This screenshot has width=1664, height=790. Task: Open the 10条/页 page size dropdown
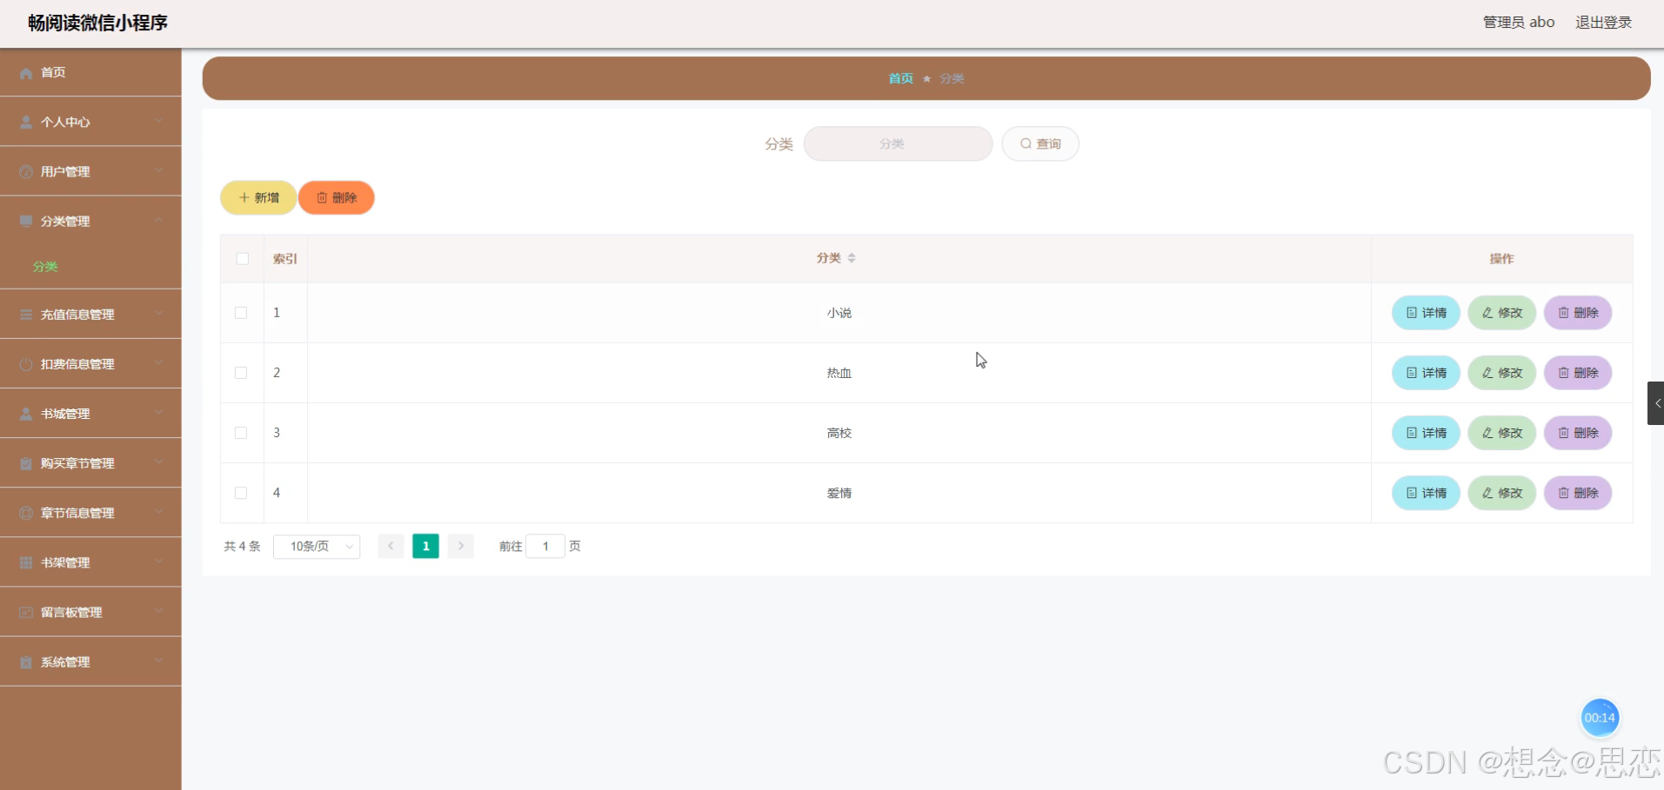(x=317, y=546)
